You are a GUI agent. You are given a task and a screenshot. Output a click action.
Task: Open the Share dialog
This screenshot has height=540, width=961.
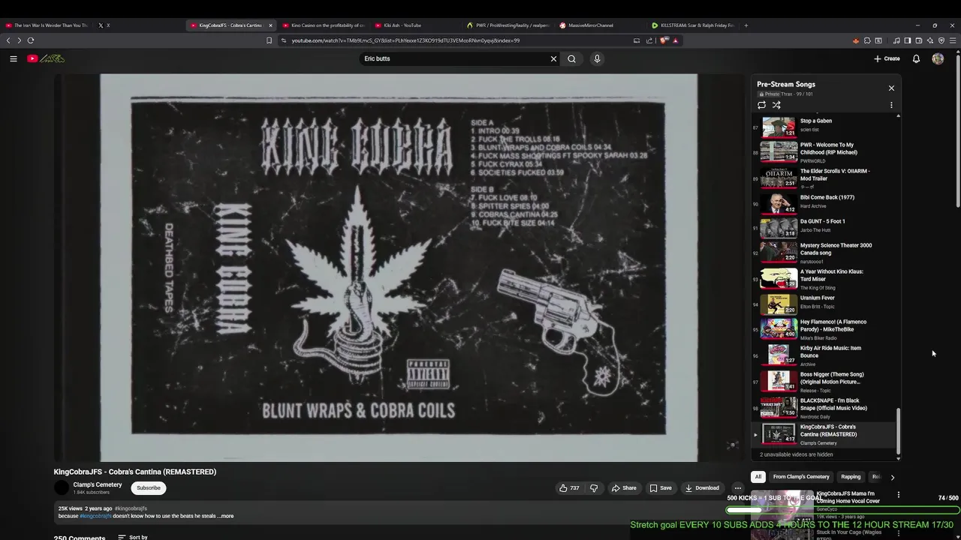click(x=624, y=487)
